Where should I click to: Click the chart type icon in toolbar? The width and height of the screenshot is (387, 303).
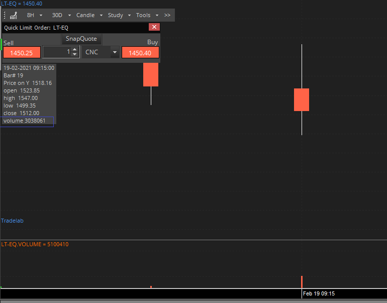pos(14,15)
